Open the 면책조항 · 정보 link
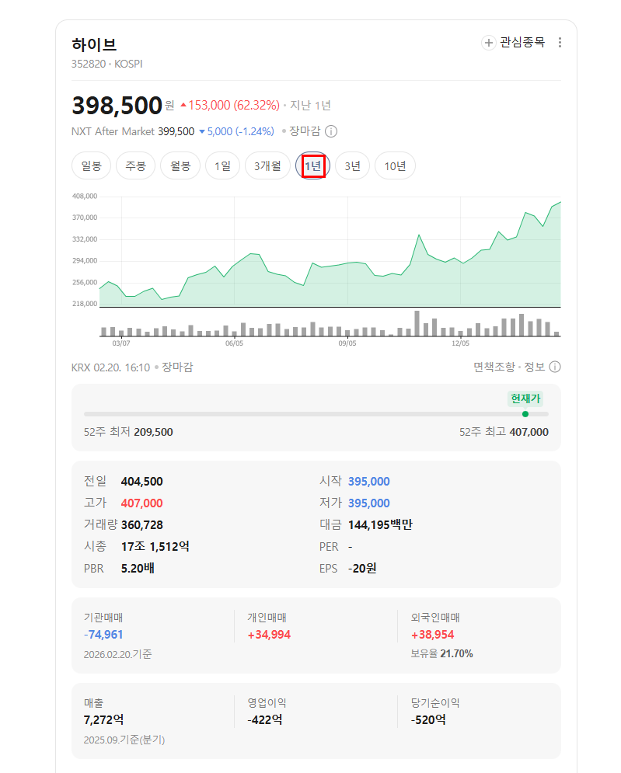 click(510, 367)
